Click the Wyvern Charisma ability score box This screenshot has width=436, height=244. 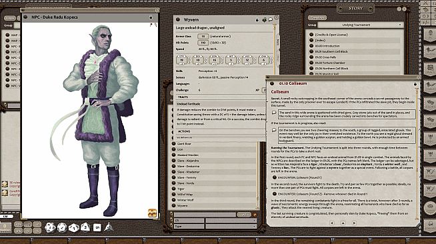click(263, 60)
